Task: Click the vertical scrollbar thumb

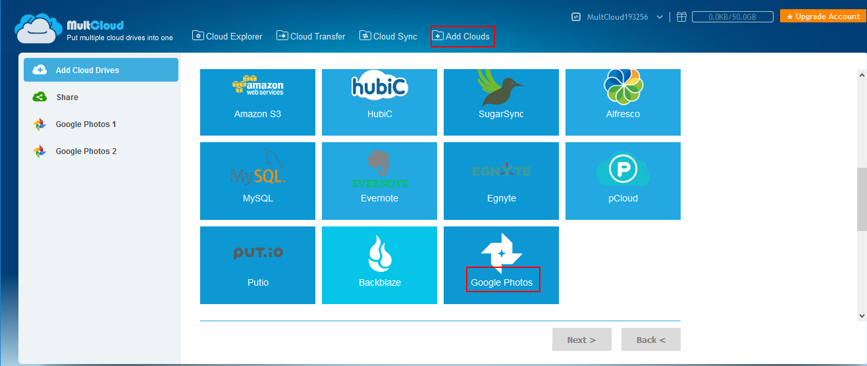Action: point(862,199)
